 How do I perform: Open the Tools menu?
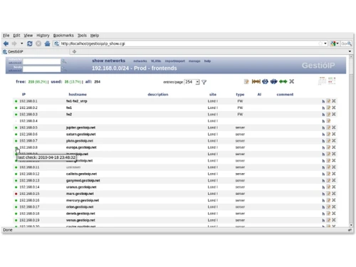(82, 36)
